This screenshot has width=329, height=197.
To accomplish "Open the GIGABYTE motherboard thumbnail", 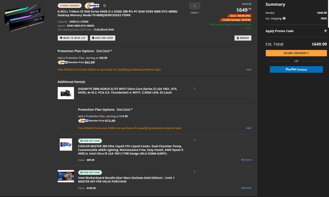I will point(66,93).
